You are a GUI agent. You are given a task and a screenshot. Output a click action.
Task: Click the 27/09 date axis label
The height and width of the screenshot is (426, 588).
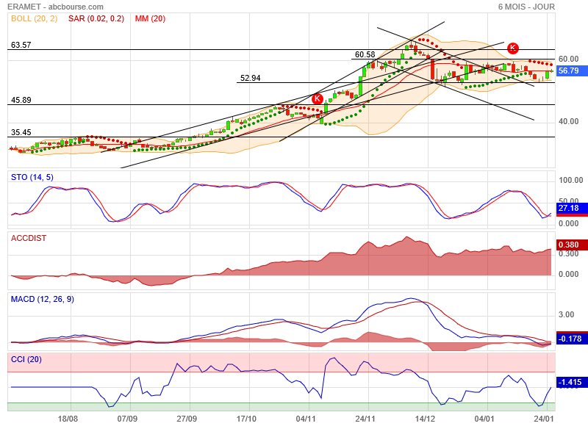point(187,419)
